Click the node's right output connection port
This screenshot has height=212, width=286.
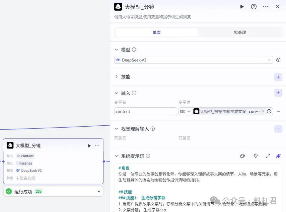[104, 161]
